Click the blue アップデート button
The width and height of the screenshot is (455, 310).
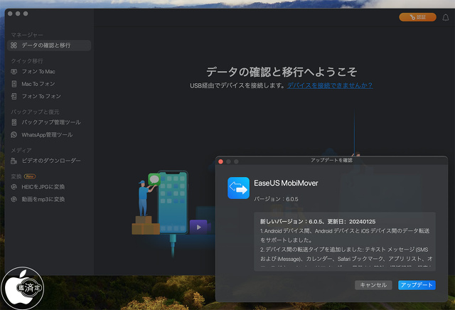pos(417,285)
